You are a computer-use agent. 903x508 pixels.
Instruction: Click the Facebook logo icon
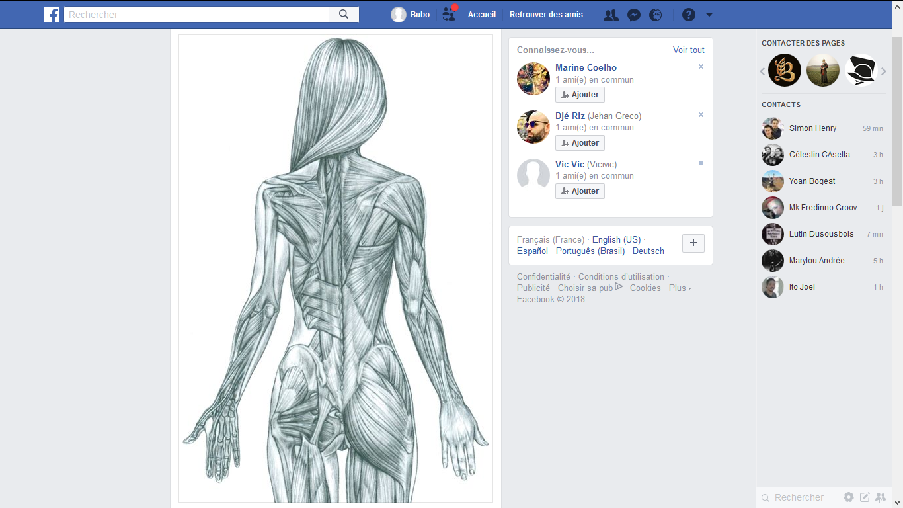coord(52,15)
